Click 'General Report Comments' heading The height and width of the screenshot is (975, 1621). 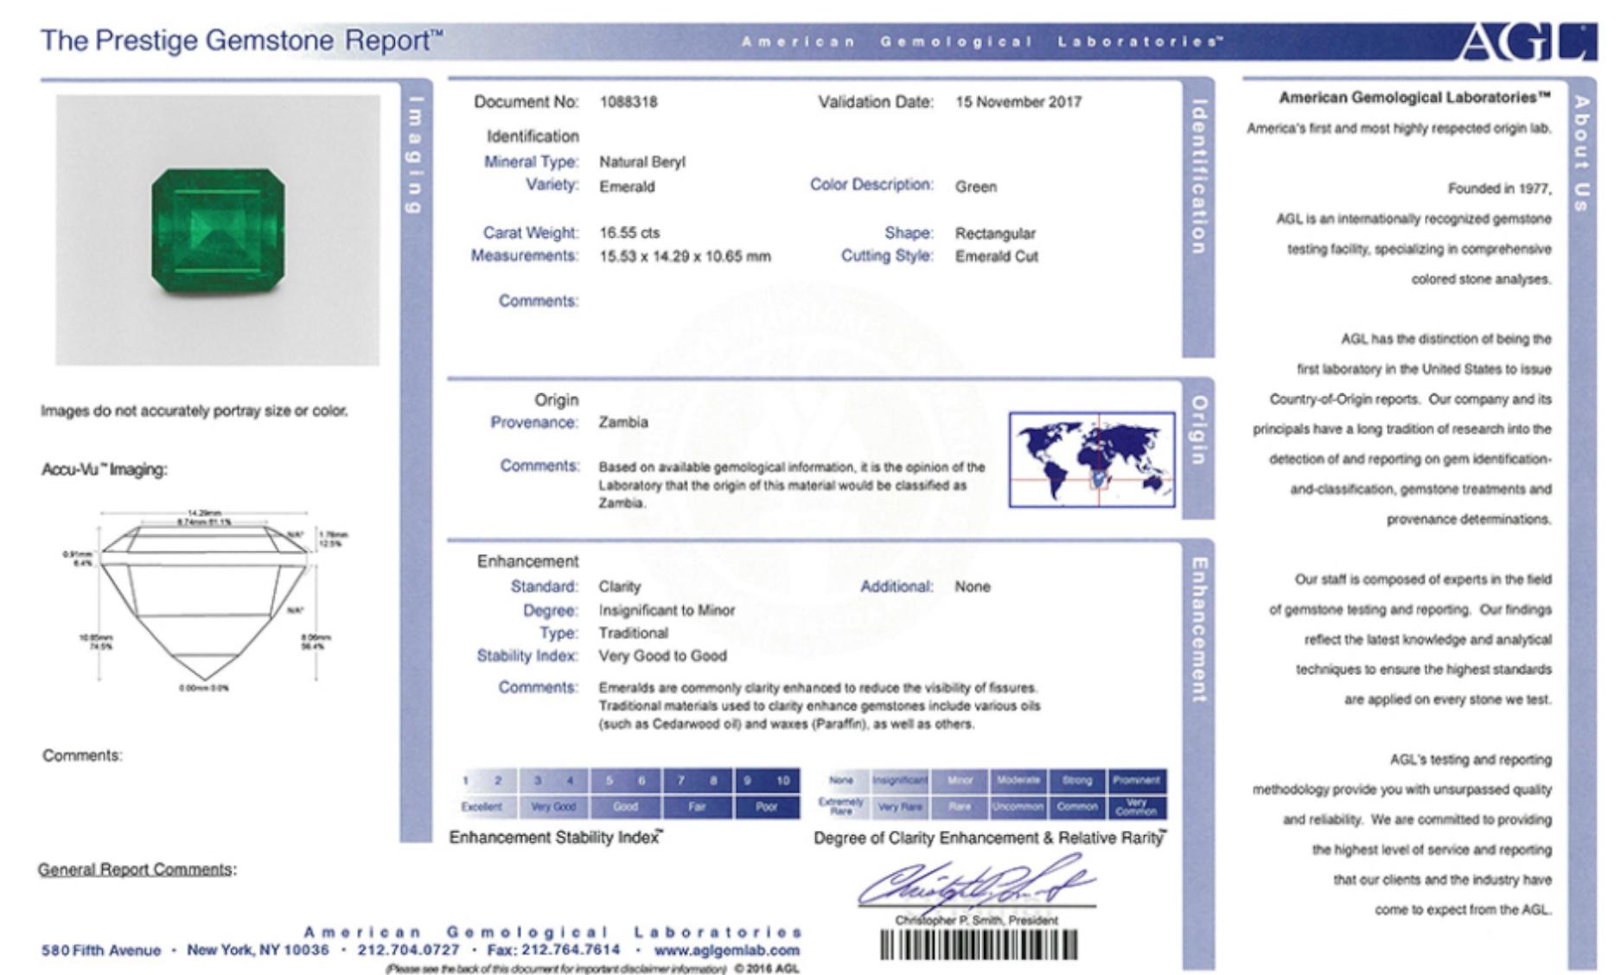click(x=137, y=870)
